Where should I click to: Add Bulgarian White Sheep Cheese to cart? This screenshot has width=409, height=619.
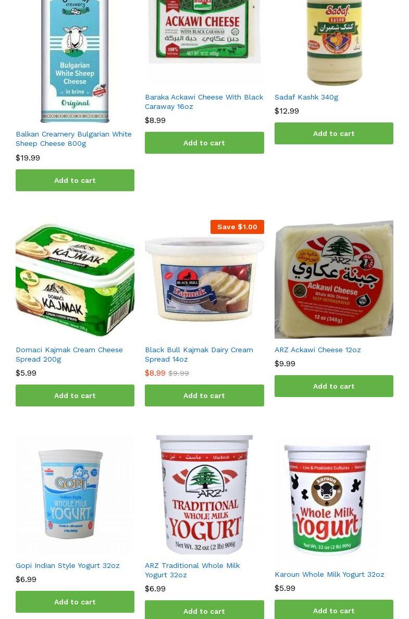point(75,180)
